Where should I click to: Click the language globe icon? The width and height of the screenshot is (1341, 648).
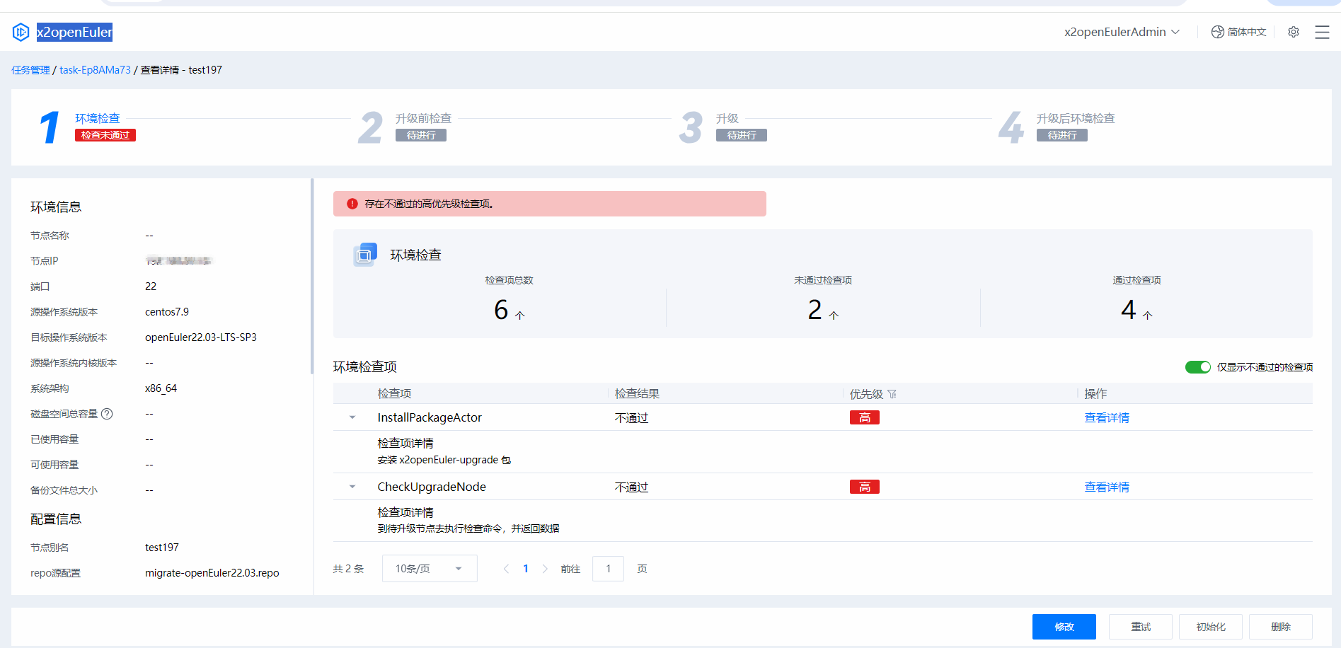point(1217,32)
